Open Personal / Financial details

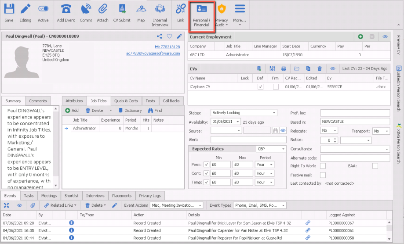[202, 9]
